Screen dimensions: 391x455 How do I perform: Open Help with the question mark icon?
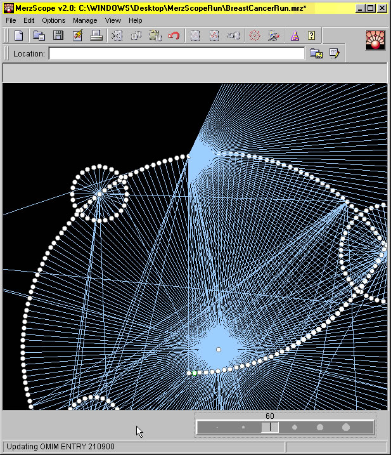point(312,36)
